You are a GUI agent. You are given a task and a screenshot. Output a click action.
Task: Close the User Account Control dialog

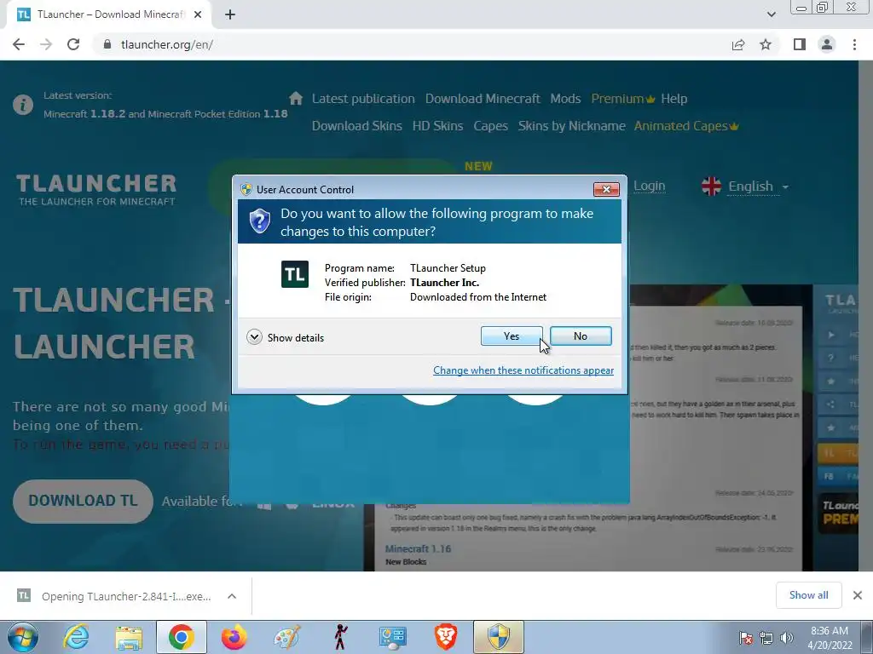pyautogui.click(x=606, y=190)
